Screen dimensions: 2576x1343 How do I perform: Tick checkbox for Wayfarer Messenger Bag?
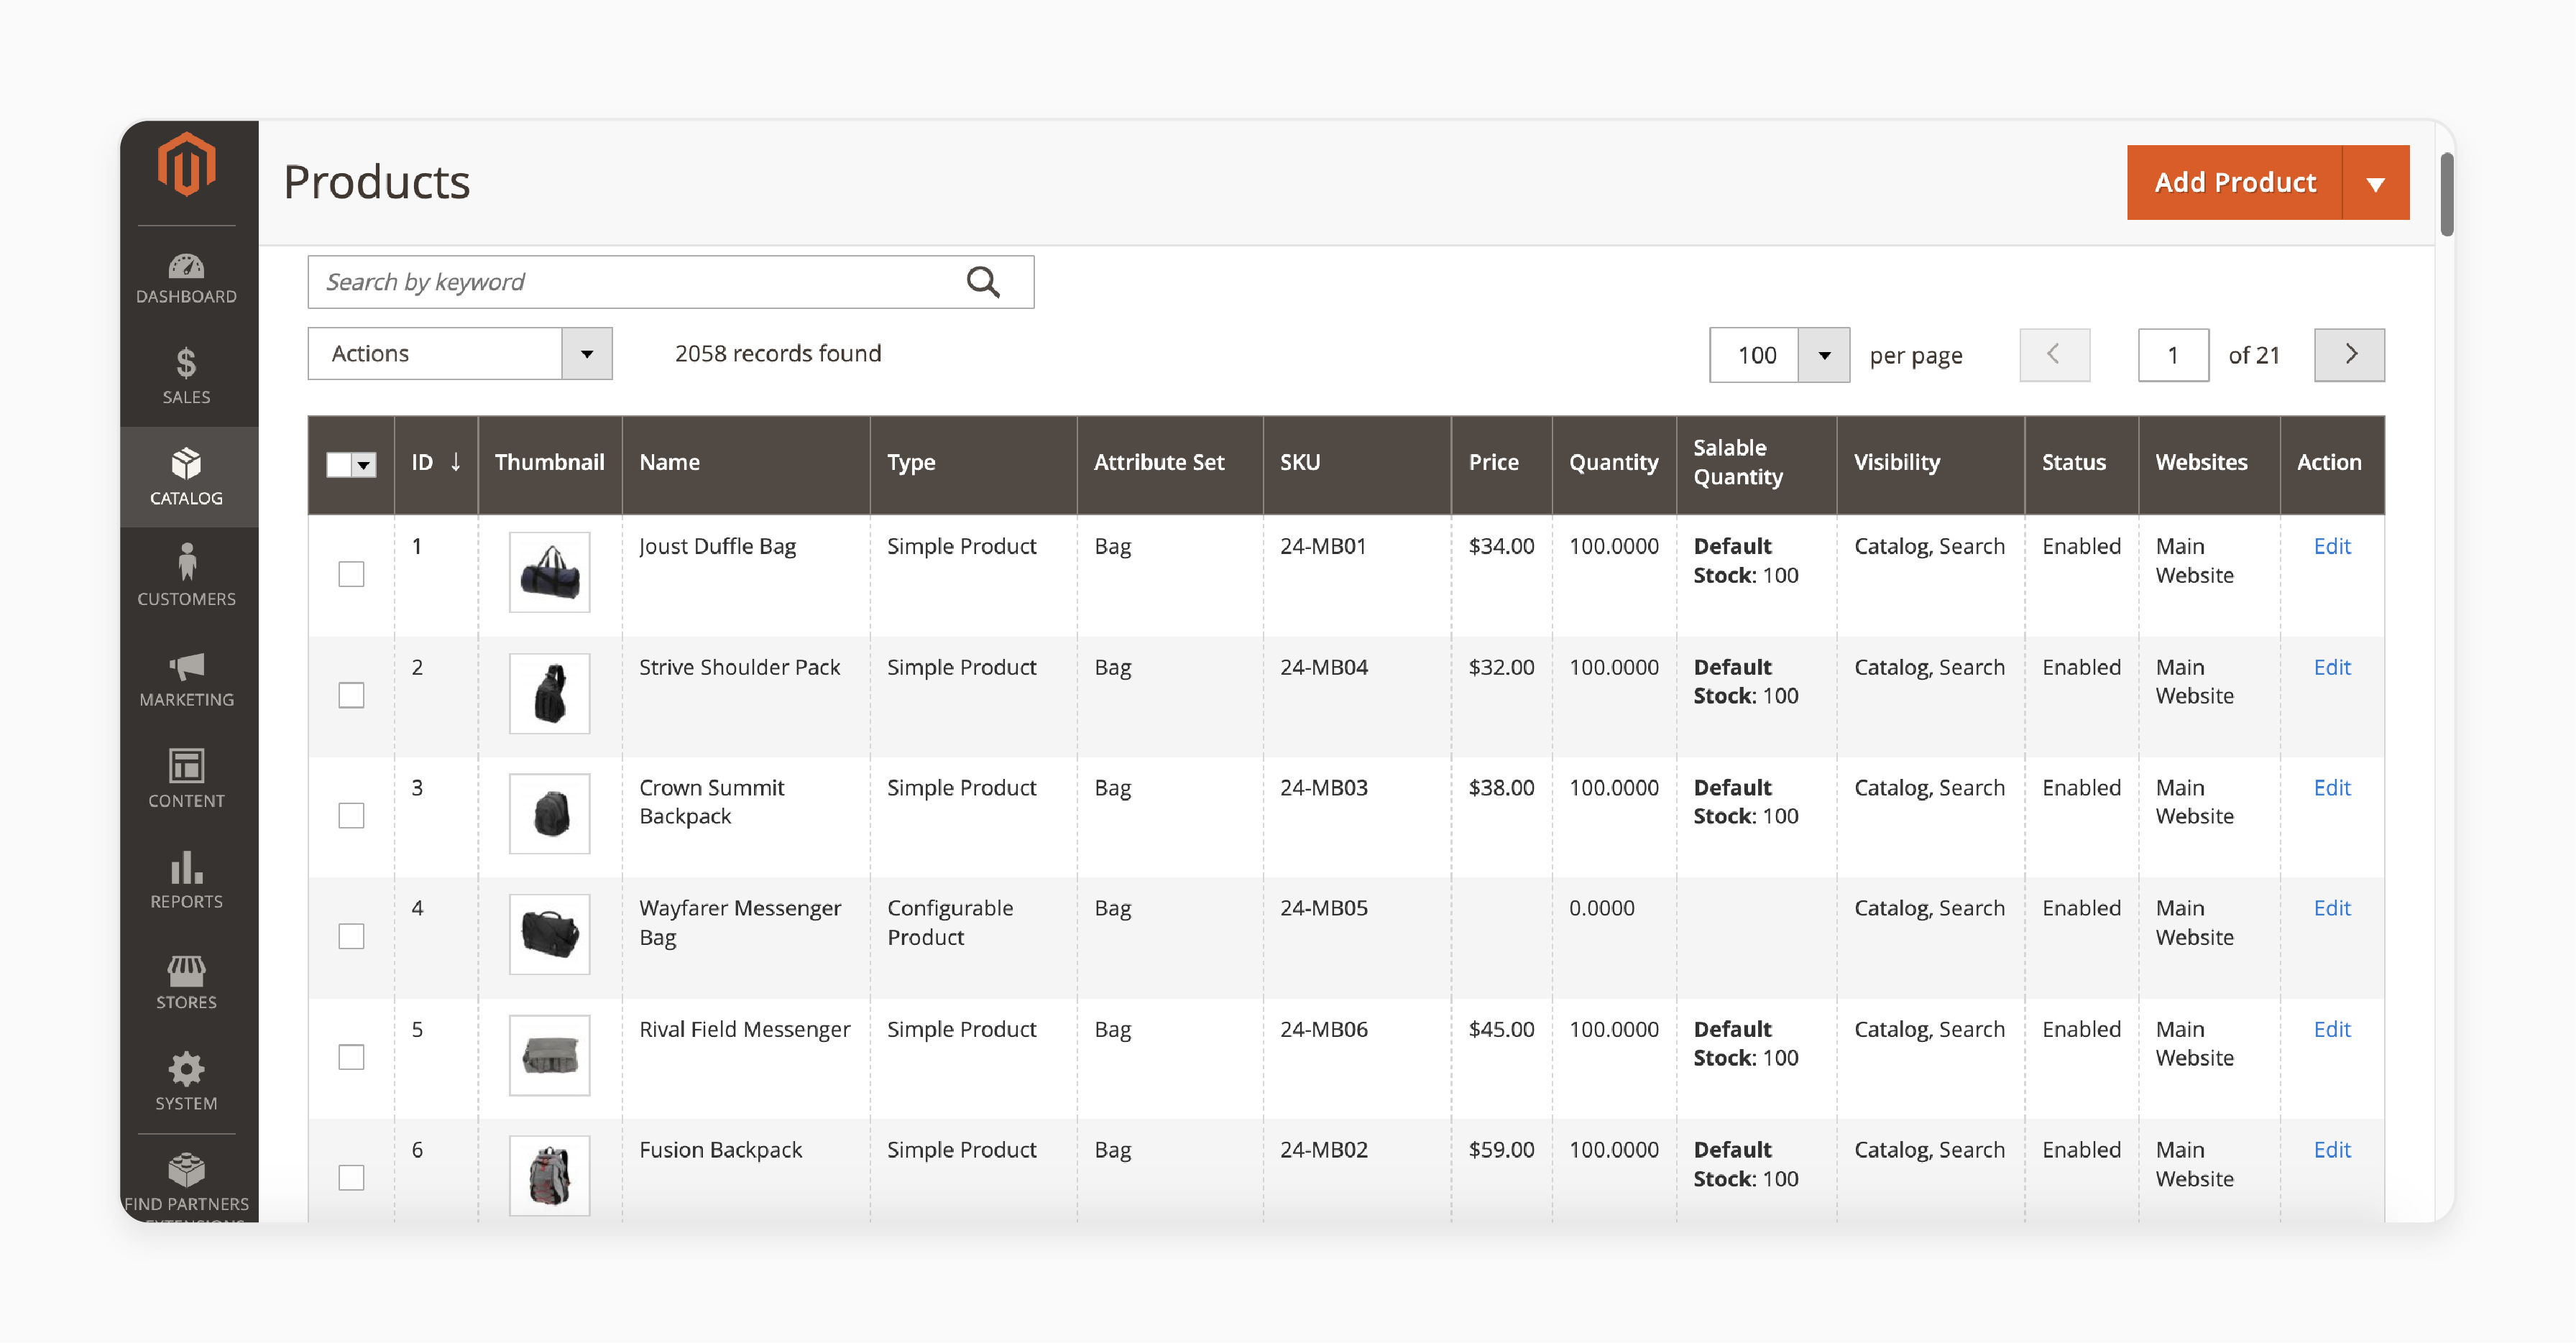click(x=351, y=936)
